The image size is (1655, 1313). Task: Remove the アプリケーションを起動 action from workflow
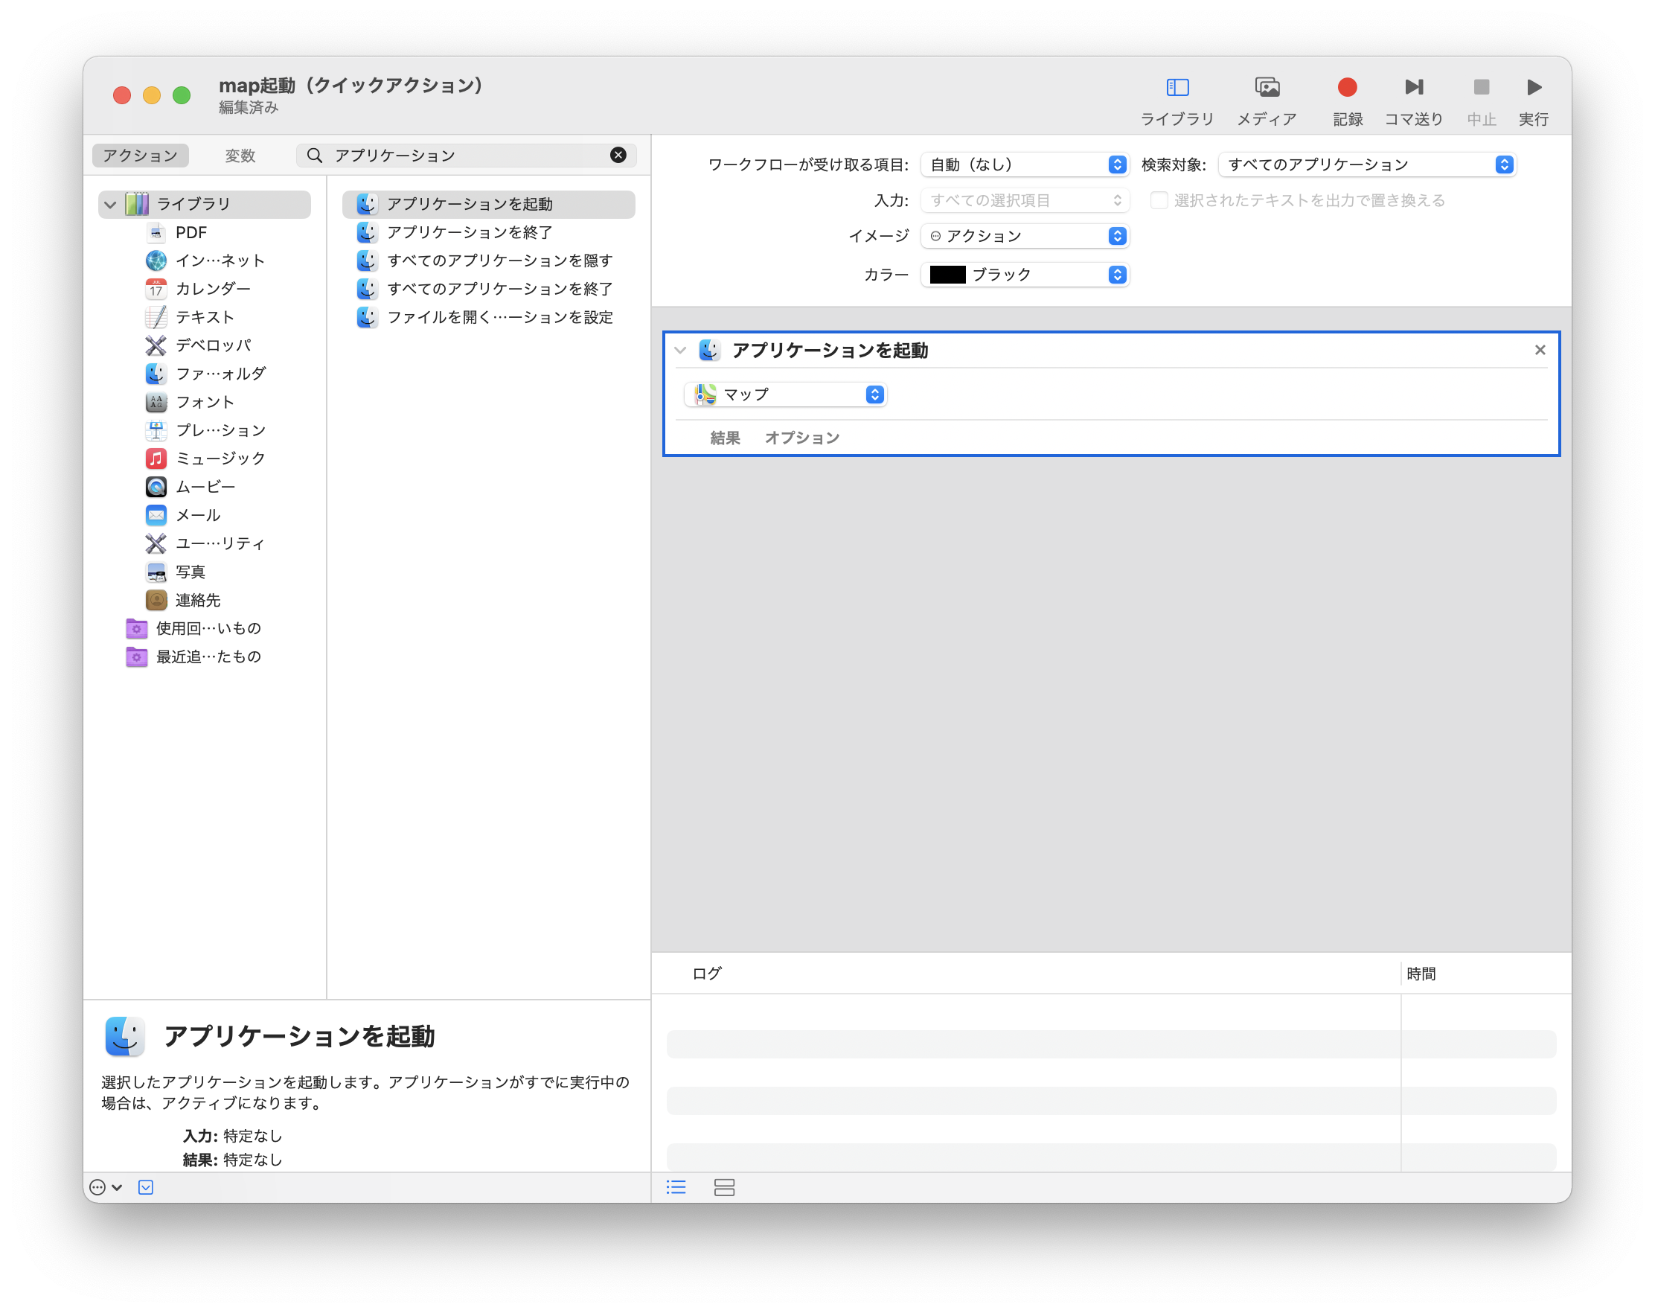click(1539, 350)
